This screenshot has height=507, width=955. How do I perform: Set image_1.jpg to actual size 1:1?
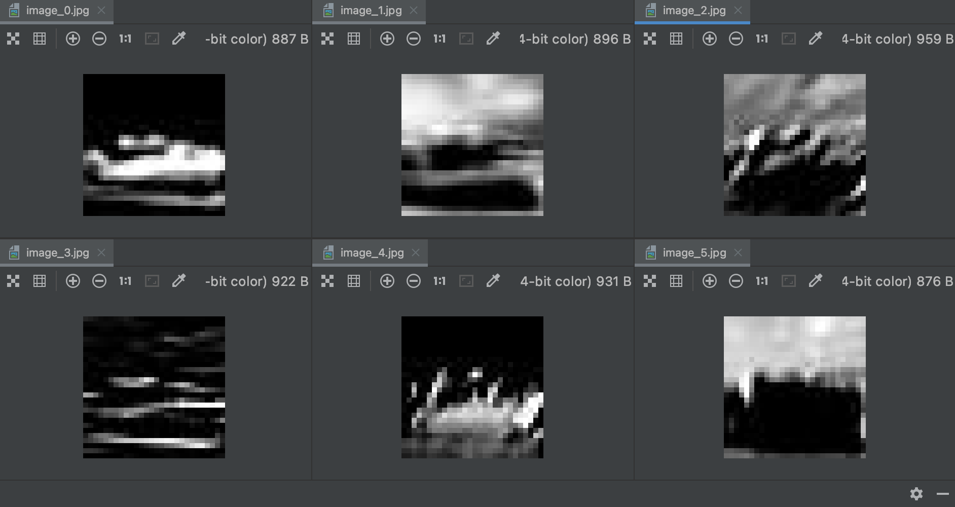coord(439,39)
